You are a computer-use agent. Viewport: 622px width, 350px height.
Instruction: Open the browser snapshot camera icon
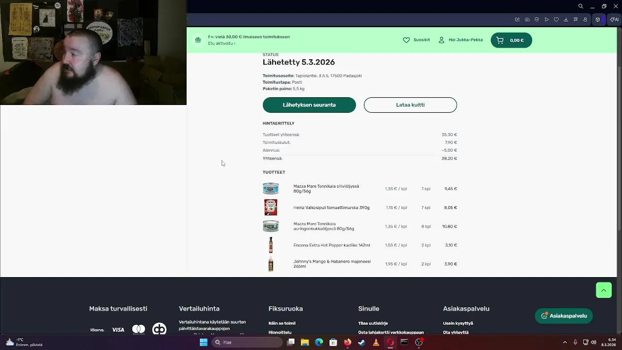coord(527,19)
